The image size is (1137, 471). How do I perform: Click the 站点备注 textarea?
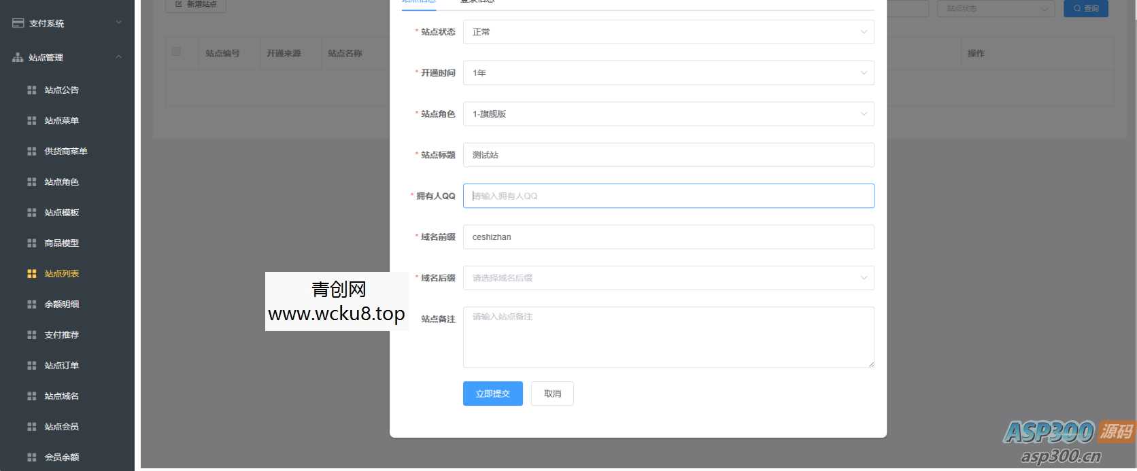668,337
